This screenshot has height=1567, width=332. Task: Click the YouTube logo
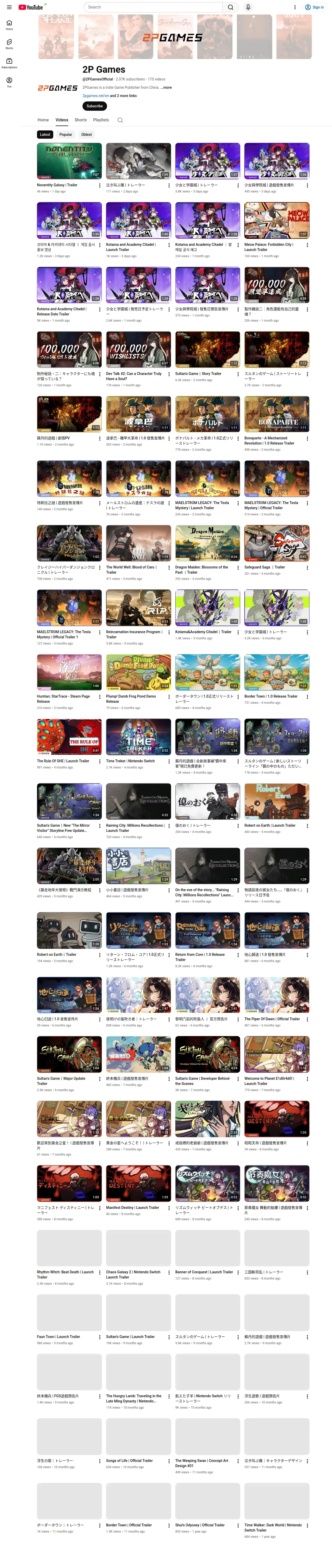31,7
